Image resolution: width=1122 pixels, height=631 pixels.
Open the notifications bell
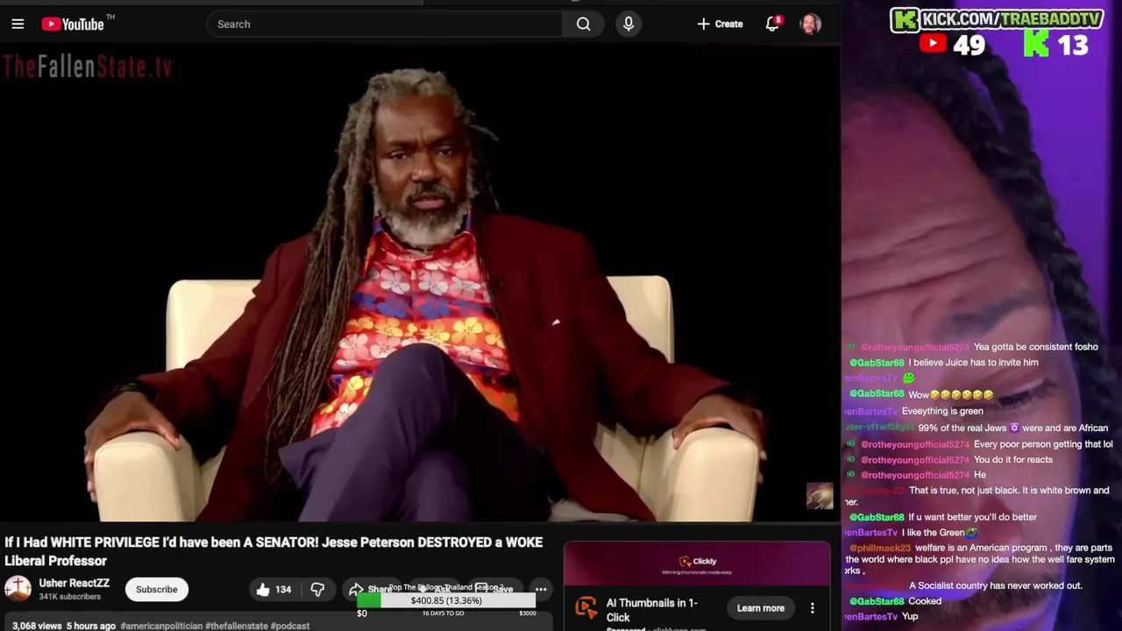click(x=772, y=25)
